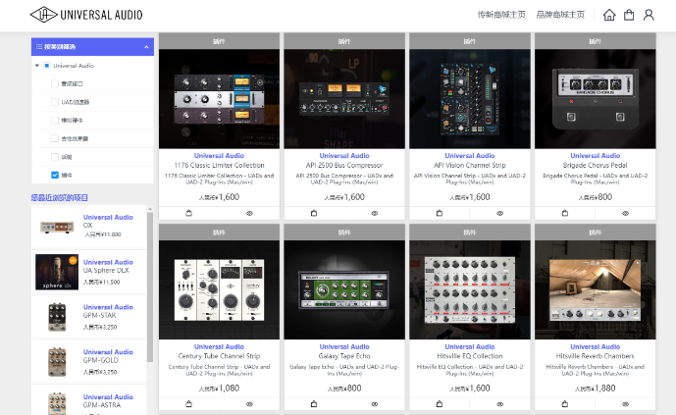Open recently viewed UA Sphere DLX item
Image resolution: width=676 pixels, height=415 pixels.
(89, 272)
